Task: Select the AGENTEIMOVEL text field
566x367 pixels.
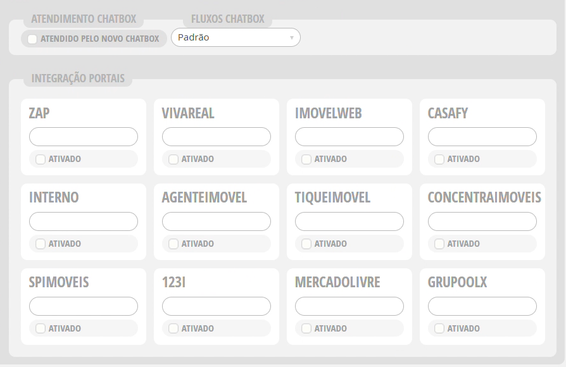Action: pos(217,221)
